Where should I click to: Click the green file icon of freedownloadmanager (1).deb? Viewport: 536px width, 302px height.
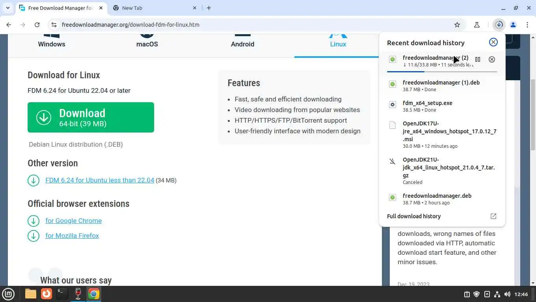(392, 84)
